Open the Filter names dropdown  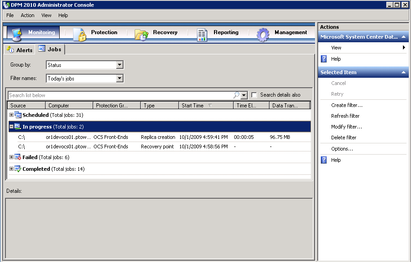119,78
